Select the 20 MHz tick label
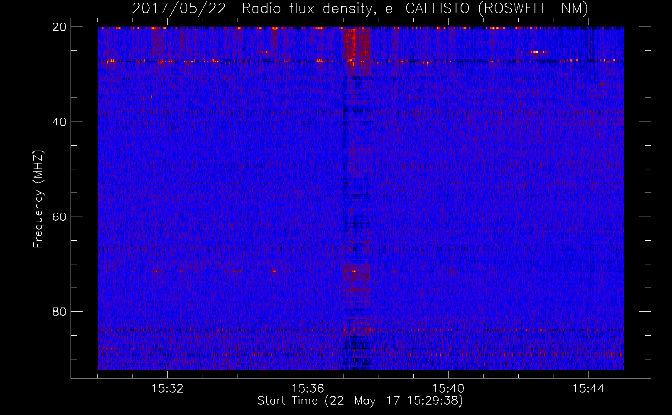 click(60, 27)
